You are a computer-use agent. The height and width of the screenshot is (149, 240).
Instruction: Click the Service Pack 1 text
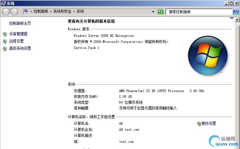[86, 48]
